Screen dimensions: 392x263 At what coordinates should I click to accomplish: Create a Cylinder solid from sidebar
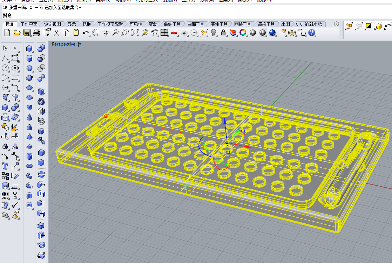[29, 58]
